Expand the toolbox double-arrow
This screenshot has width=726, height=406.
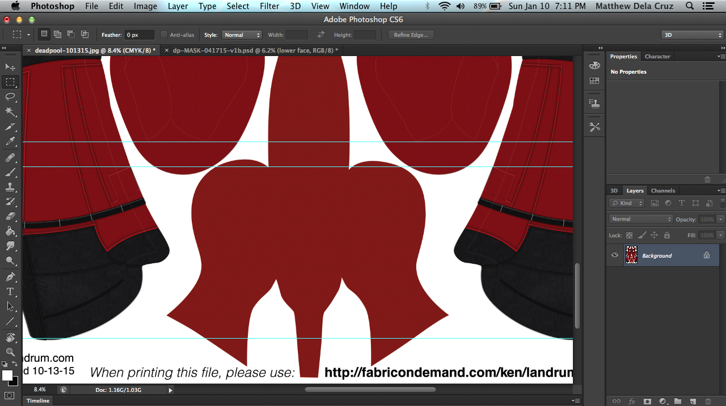3,49
